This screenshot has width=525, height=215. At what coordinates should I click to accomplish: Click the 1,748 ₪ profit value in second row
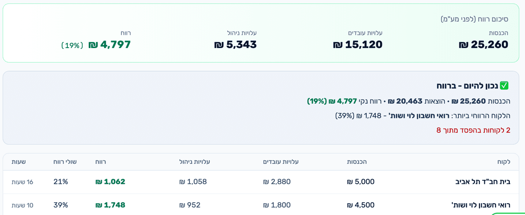tap(110, 205)
